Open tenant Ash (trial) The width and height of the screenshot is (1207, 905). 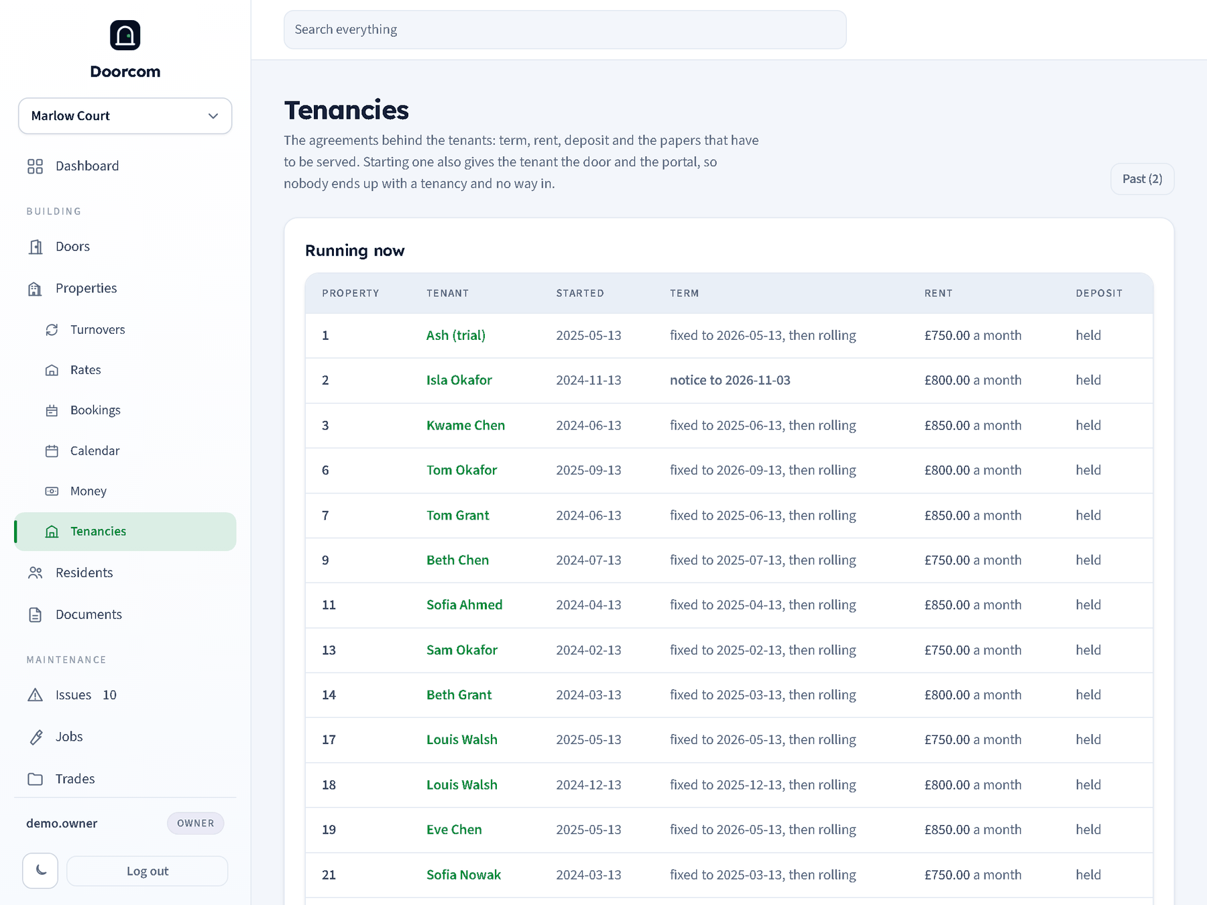456,335
